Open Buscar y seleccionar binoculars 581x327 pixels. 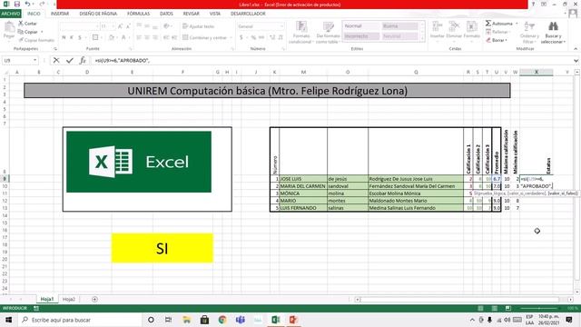[553, 33]
